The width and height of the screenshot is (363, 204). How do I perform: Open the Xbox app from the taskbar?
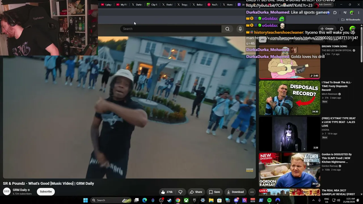click(x=186, y=200)
